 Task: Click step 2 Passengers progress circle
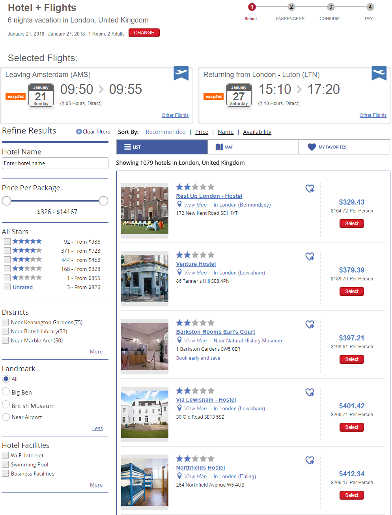tap(291, 7)
